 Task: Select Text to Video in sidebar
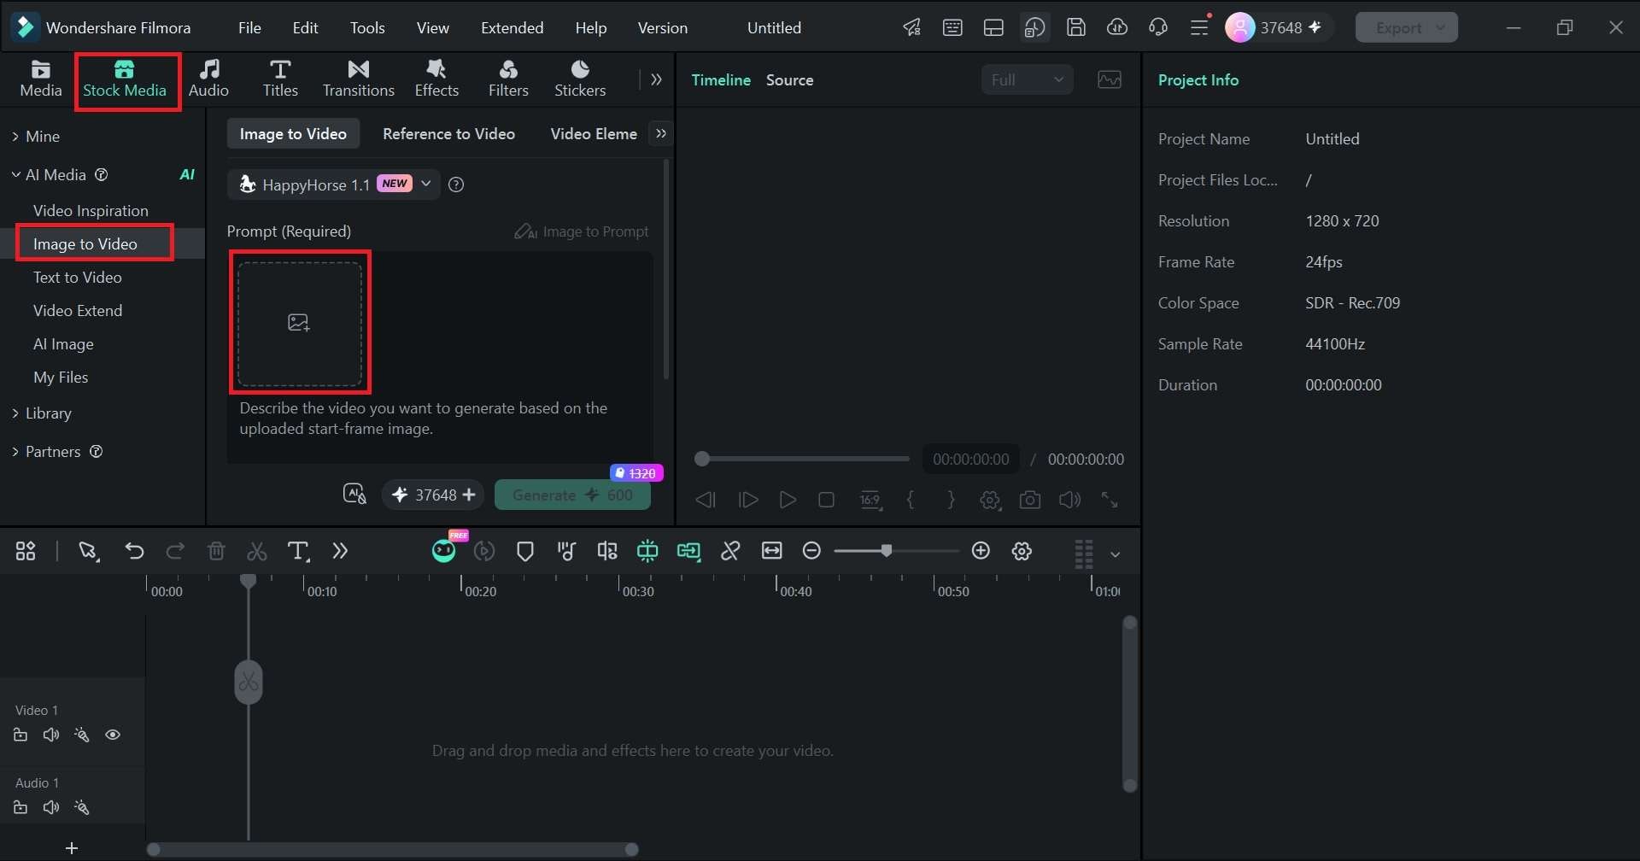pos(77,277)
